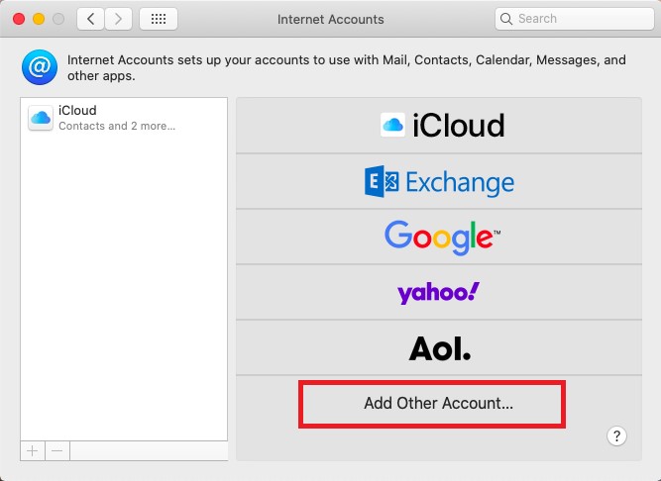Add an Aol account
The height and width of the screenshot is (481, 661).
point(439,348)
